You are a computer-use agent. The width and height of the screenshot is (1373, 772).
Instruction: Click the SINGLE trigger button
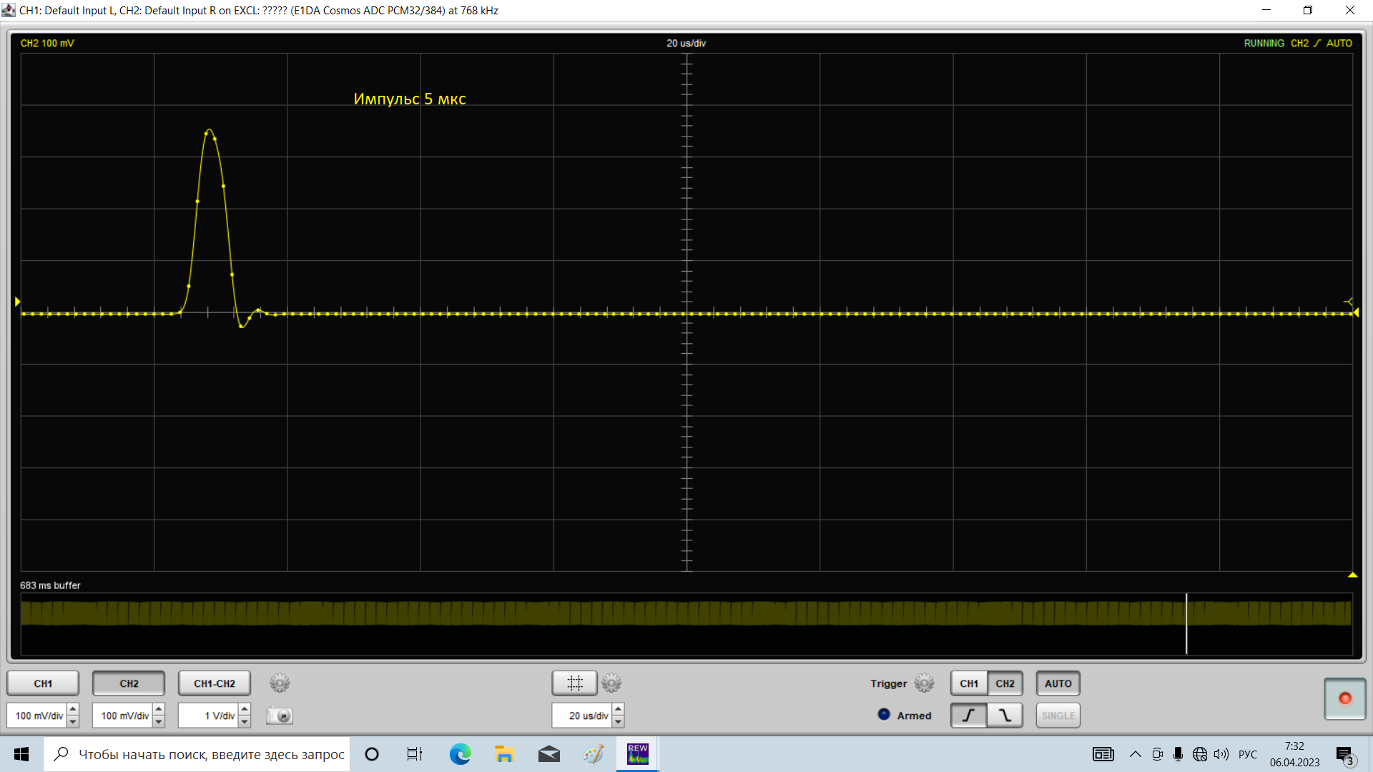[x=1058, y=716]
